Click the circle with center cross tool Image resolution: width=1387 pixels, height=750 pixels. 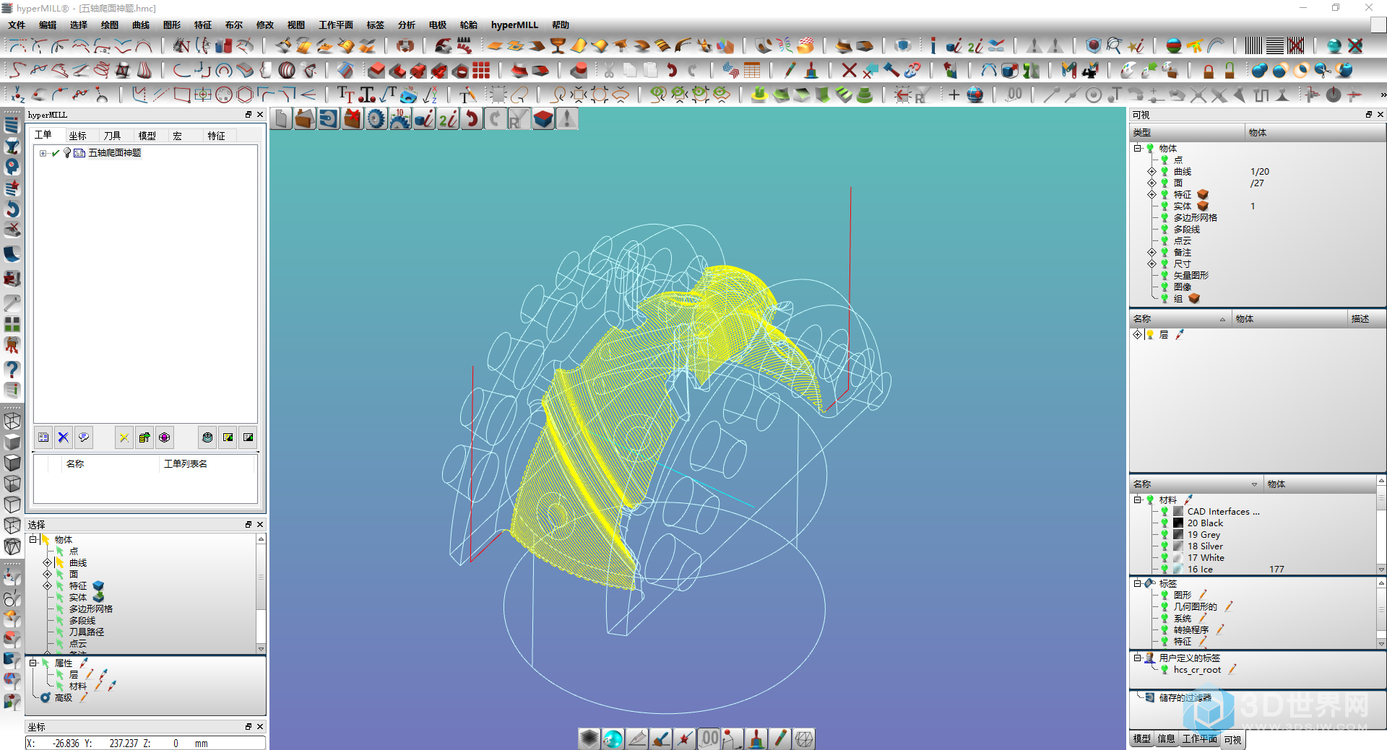click(x=203, y=95)
